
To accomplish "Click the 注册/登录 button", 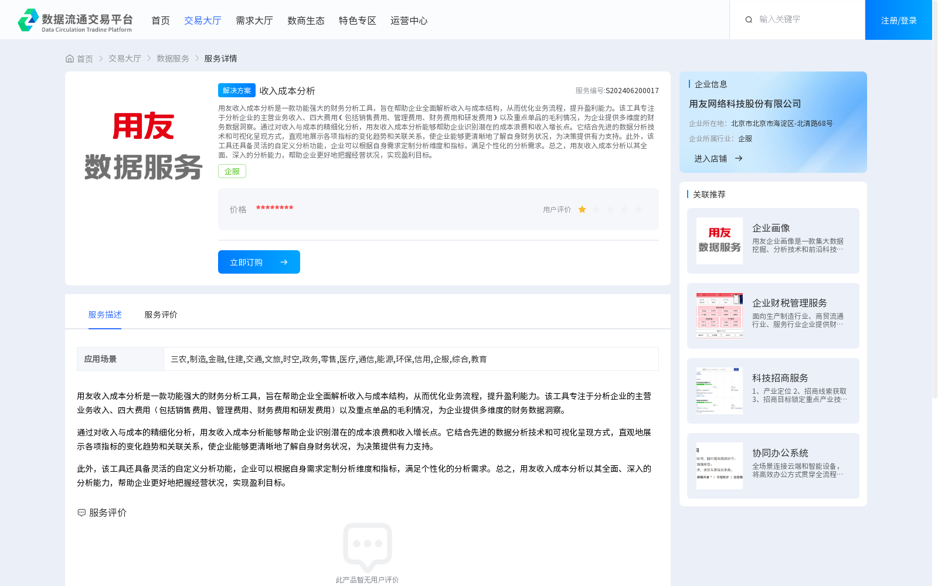I will (899, 20).
